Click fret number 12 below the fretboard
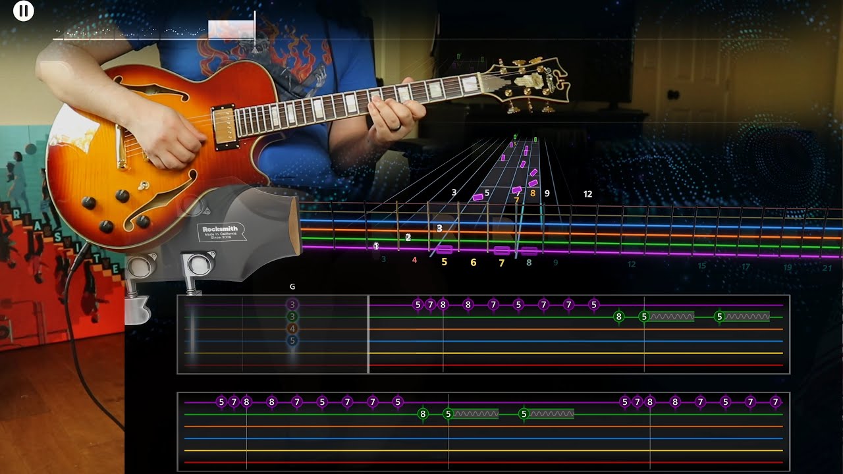 (631, 265)
